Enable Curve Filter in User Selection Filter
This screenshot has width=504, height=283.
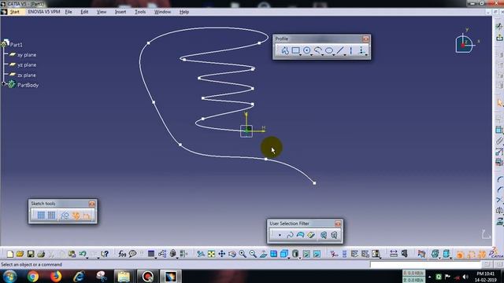(290, 235)
